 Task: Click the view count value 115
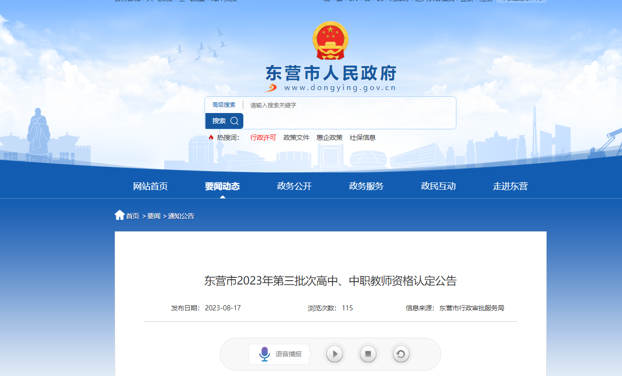(x=347, y=308)
